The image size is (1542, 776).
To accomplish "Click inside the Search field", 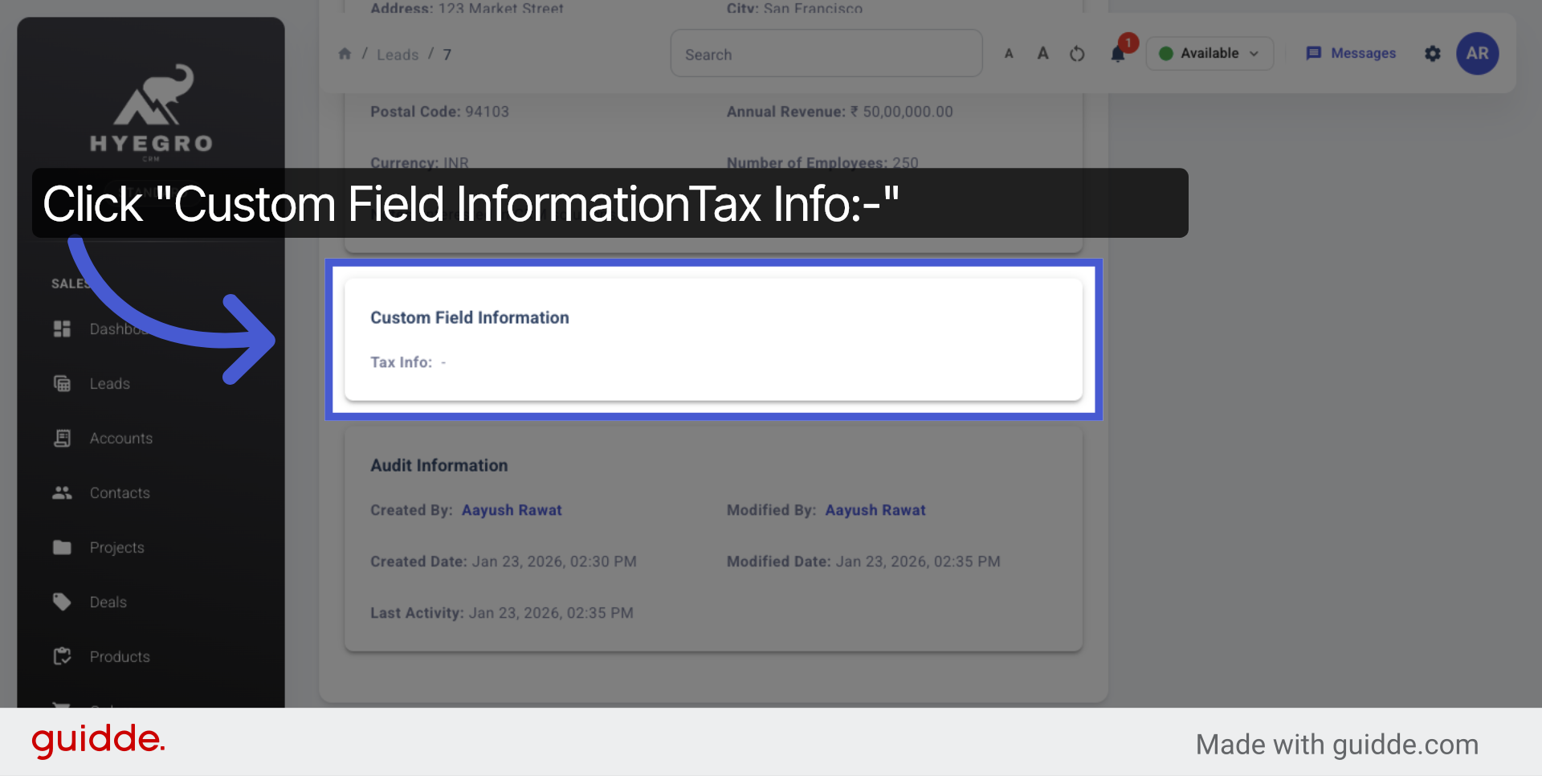I will coord(826,53).
